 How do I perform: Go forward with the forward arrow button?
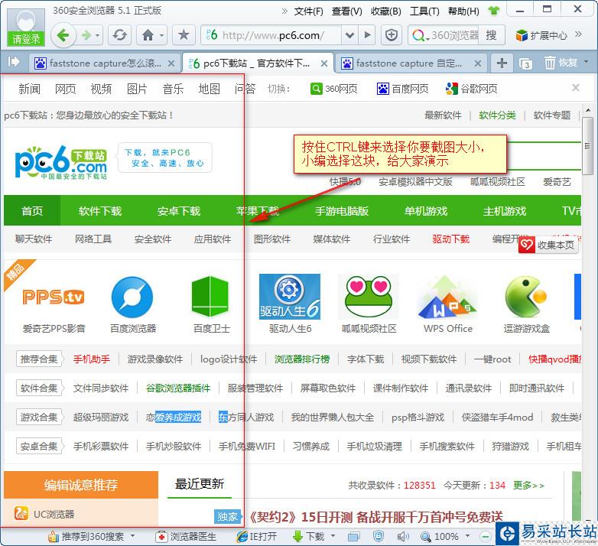tap(86, 35)
